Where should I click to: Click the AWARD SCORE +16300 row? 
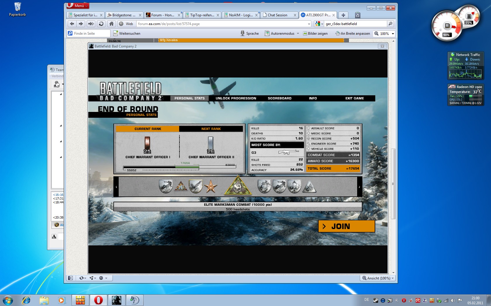[333, 161]
